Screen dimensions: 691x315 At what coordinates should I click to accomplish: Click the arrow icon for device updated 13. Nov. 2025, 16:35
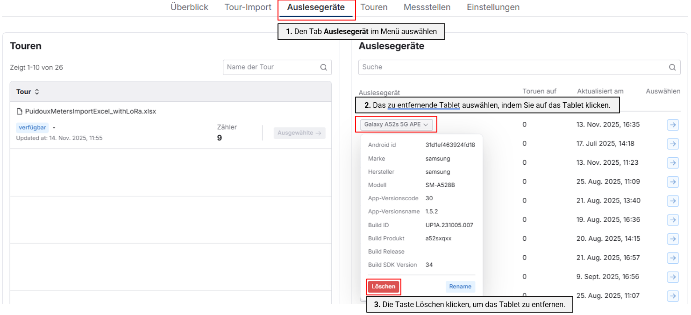(x=673, y=125)
